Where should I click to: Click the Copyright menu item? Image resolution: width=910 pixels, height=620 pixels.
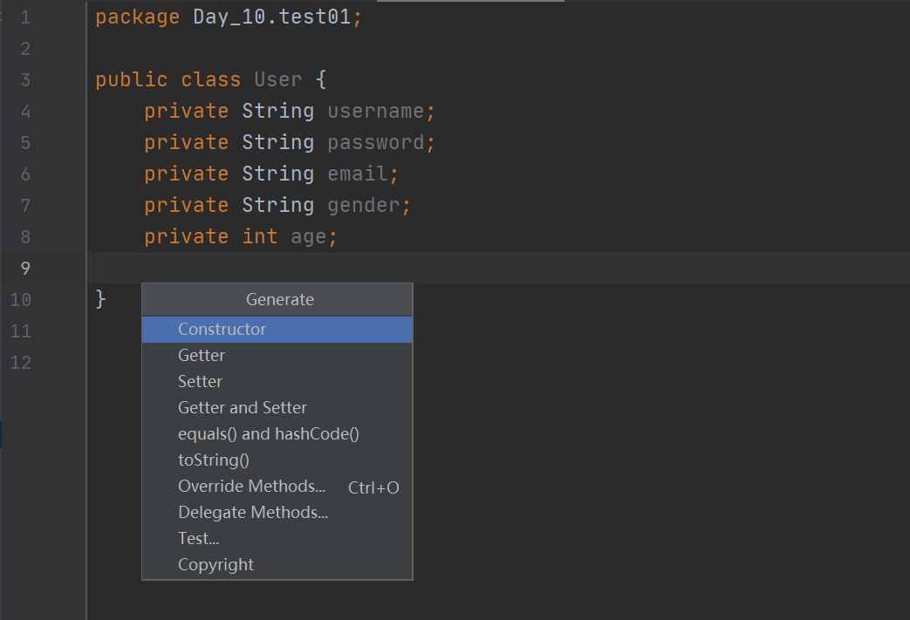click(216, 565)
